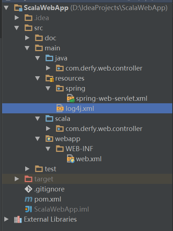Collapse the scala source folder
This screenshot has height=231, width=173.
click(x=37, y=119)
